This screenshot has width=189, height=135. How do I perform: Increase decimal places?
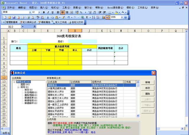[x=90, y=12]
